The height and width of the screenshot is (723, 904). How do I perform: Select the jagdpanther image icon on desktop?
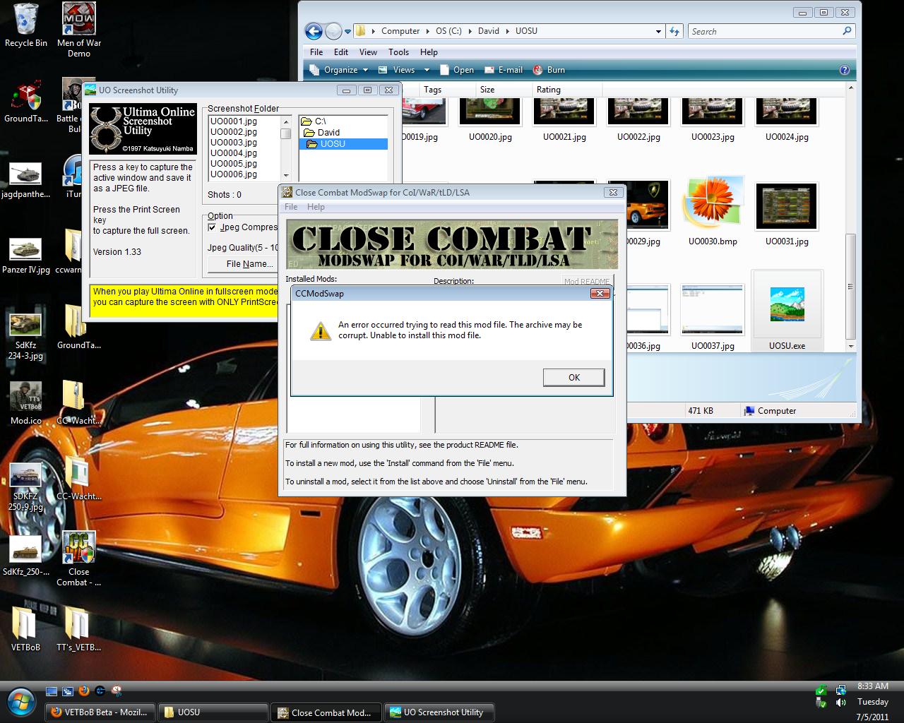tap(25, 180)
